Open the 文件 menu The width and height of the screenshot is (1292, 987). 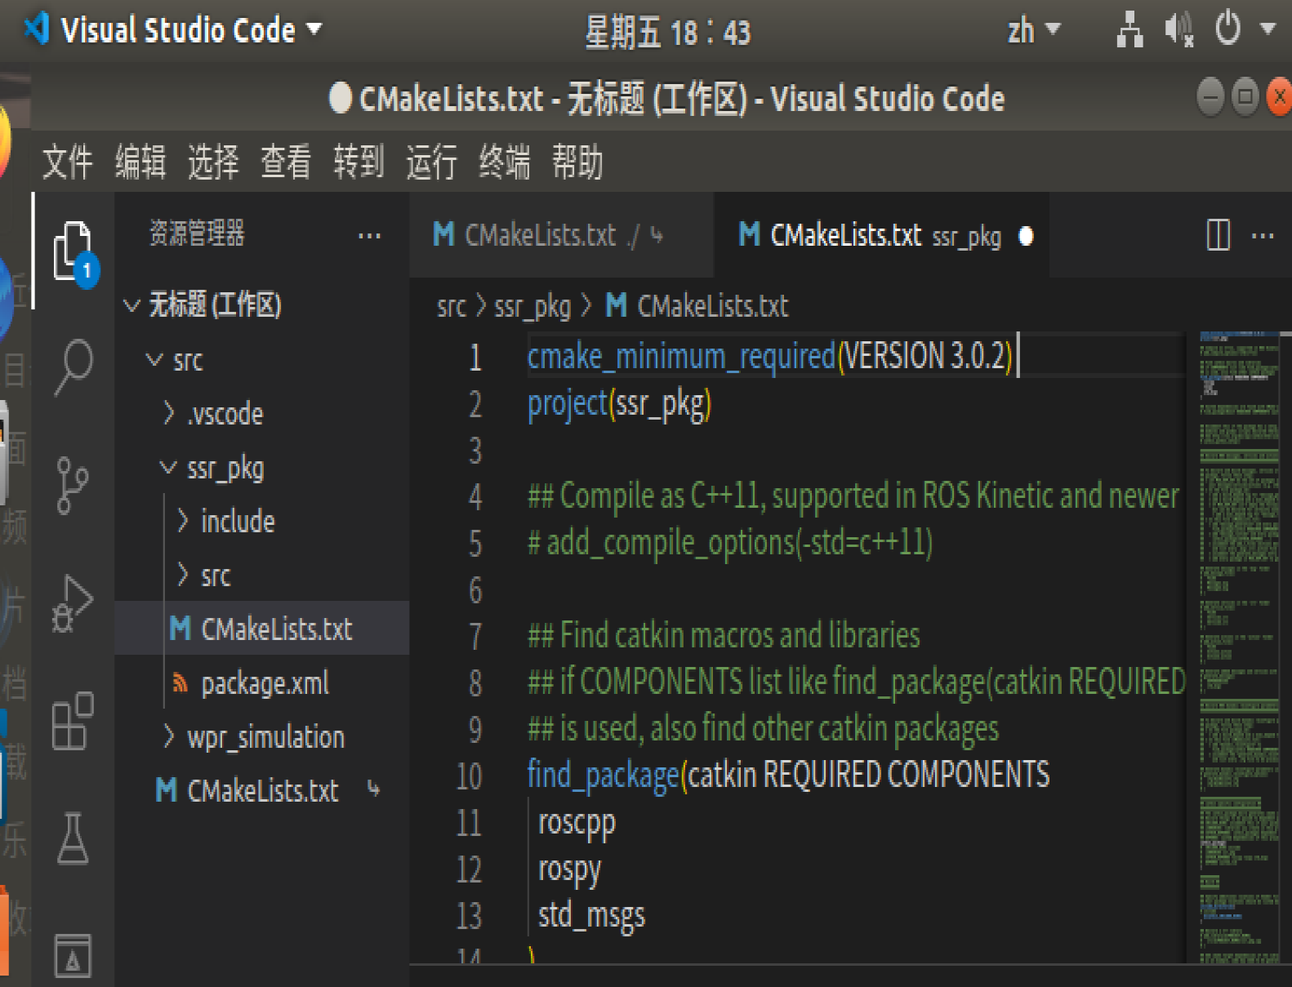click(67, 161)
